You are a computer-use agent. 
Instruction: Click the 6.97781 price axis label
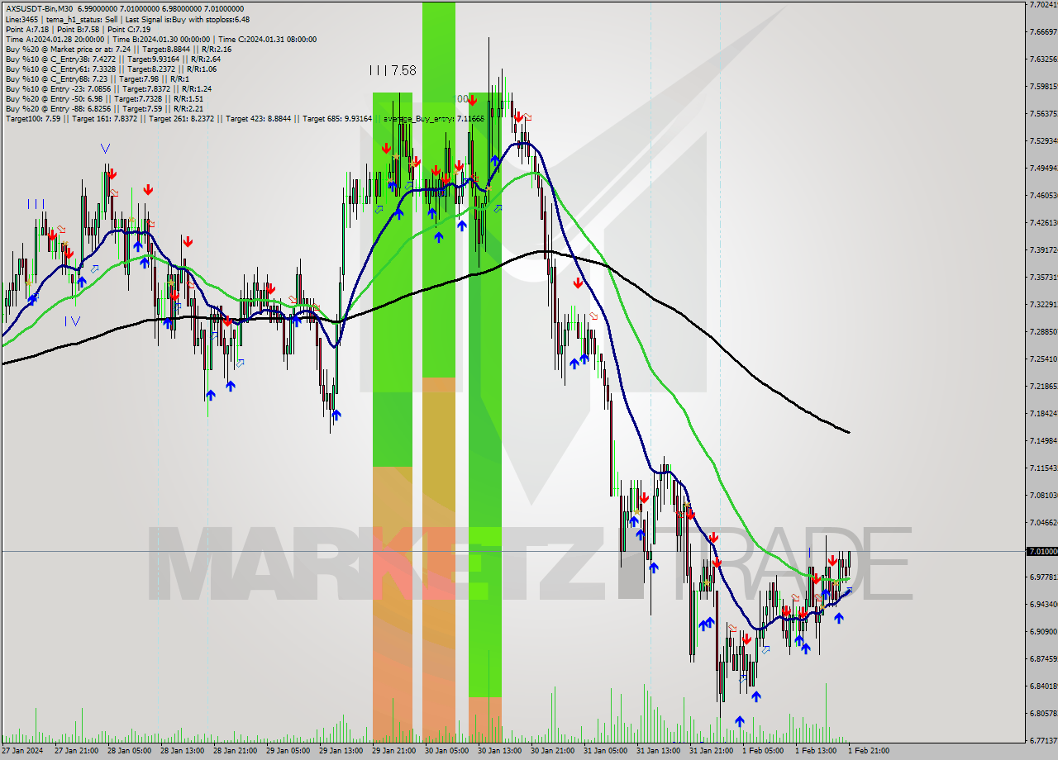1041,577
